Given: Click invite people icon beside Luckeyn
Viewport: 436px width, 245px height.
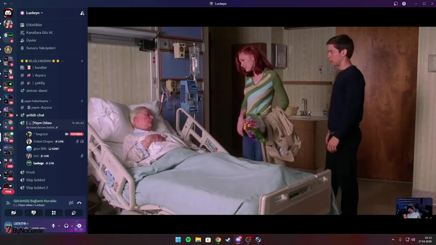Looking at the screenshot, I should [x=82, y=13].
